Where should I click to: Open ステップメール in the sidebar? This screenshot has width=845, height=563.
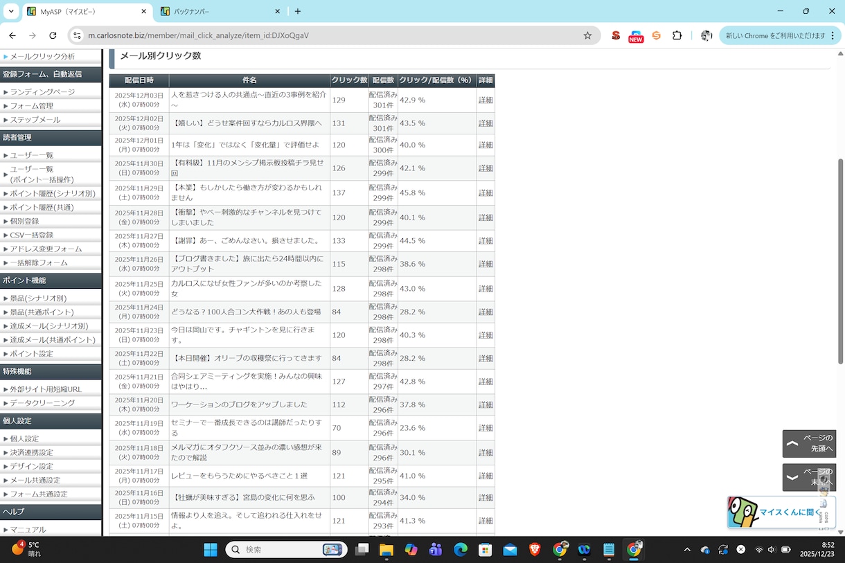(35, 120)
